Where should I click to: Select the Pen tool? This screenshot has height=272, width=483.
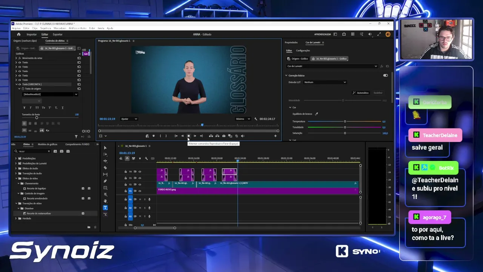pyautogui.click(x=105, y=181)
